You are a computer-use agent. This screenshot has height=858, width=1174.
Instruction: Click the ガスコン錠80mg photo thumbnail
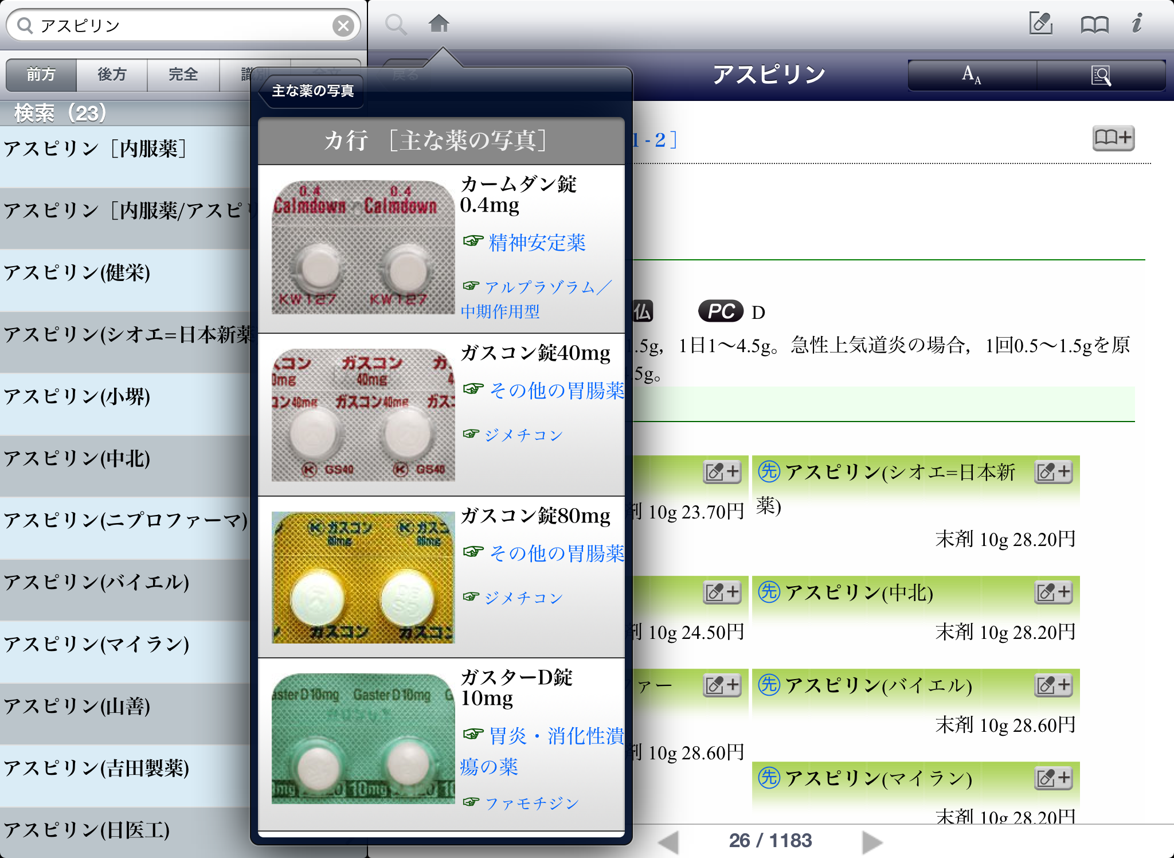pos(363,577)
